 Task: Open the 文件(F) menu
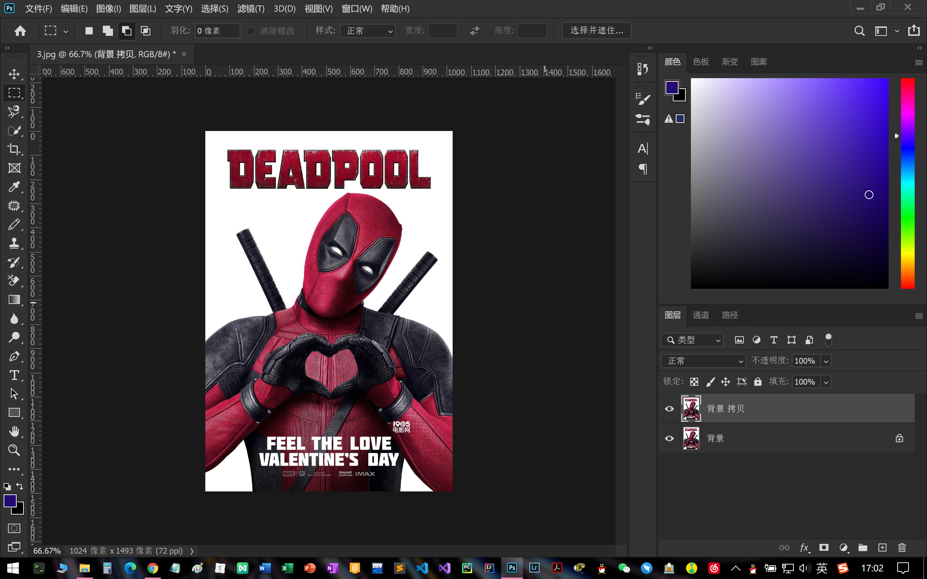[38, 9]
